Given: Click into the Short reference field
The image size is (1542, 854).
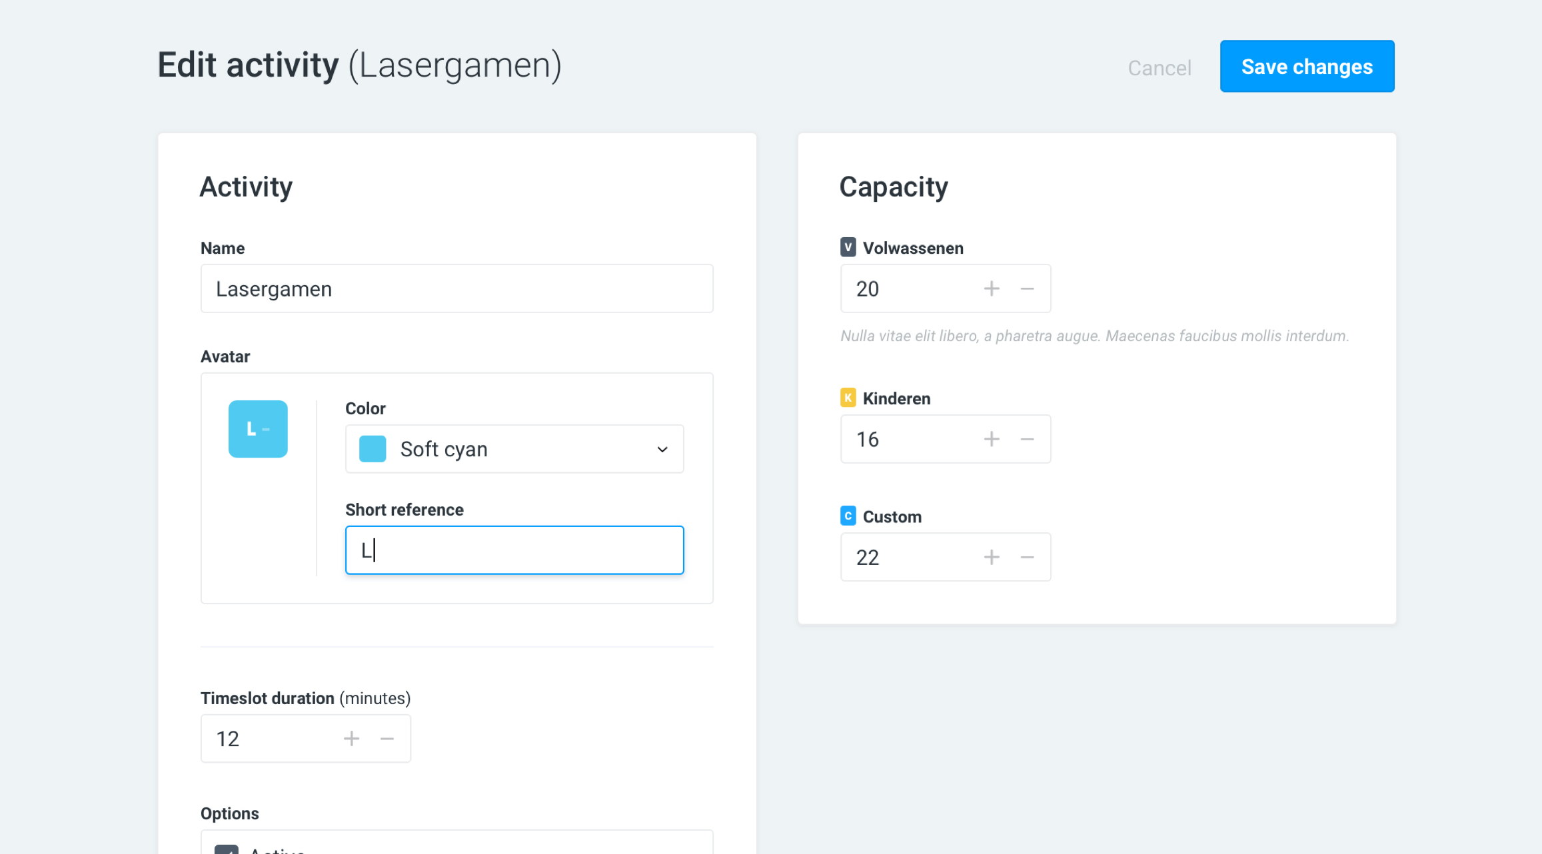Looking at the screenshot, I should pyautogui.click(x=514, y=550).
